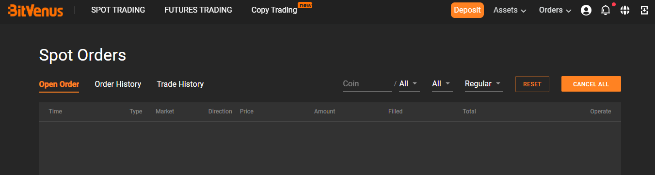Switch to Trade History tab
Screen dimensions: 655x175
[x=180, y=84]
